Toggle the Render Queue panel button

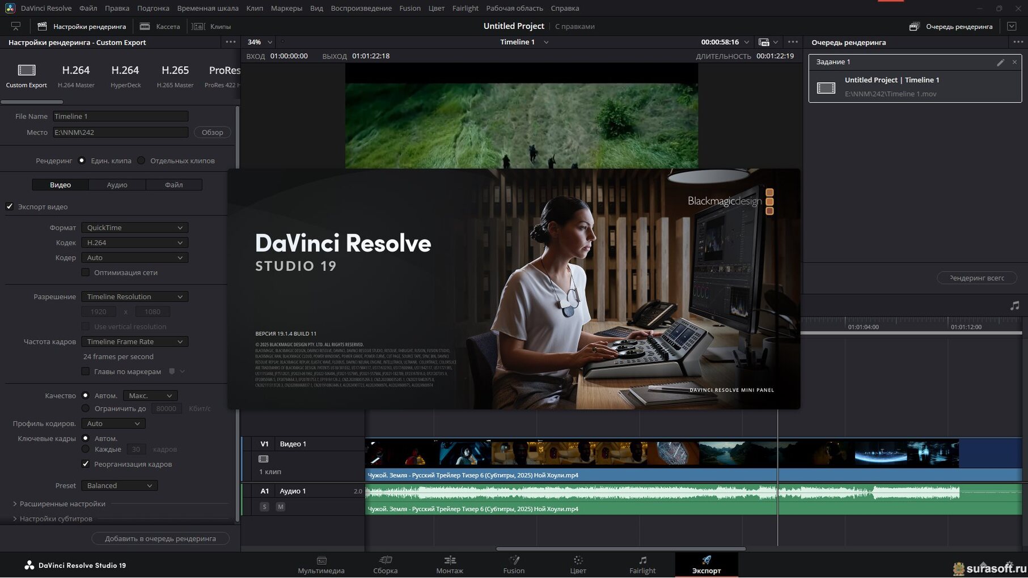[x=951, y=26]
